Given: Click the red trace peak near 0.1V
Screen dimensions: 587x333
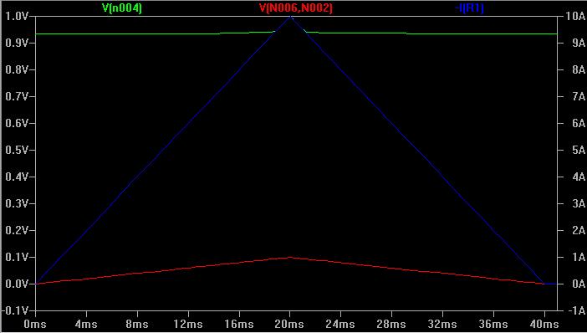Looking at the screenshot, I should click(290, 258).
